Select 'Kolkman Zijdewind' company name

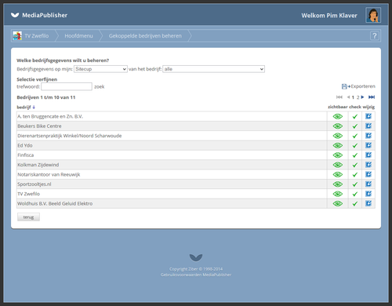pos(38,165)
